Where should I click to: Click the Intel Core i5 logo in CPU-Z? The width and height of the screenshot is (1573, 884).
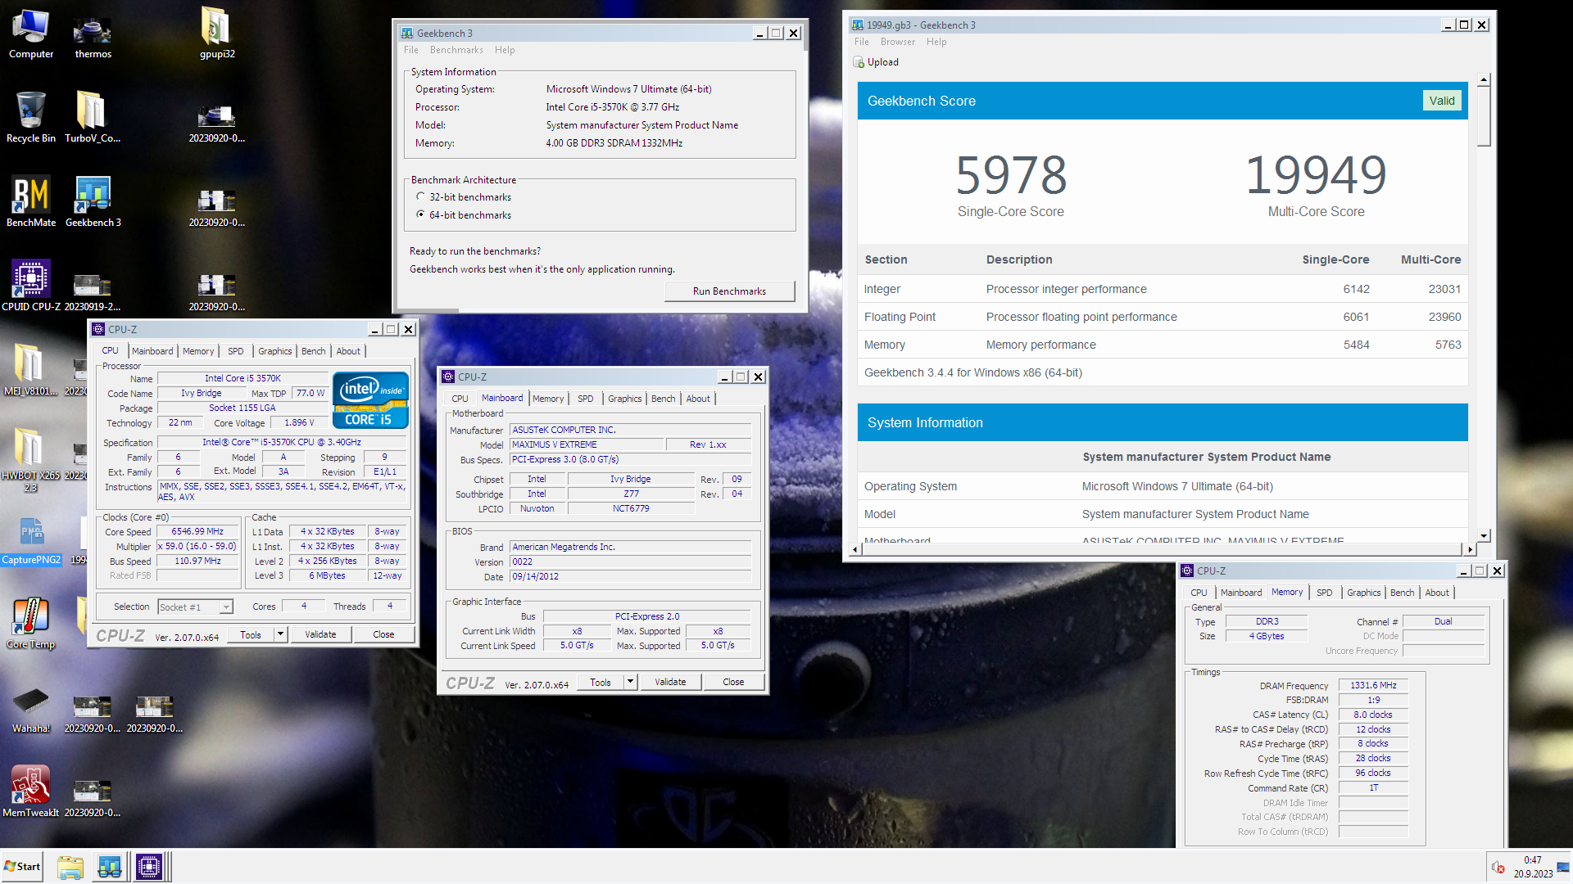pyautogui.click(x=370, y=400)
